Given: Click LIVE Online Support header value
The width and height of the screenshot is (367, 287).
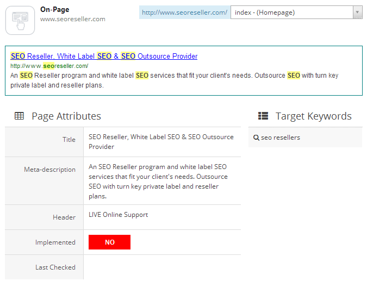Looking at the screenshot, I should pos(118,215).
